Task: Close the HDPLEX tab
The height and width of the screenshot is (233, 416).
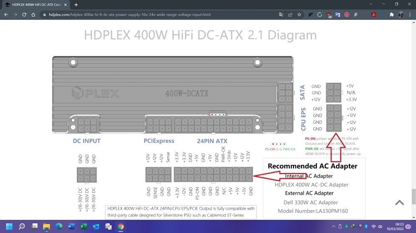Action: tap(65, 5)
